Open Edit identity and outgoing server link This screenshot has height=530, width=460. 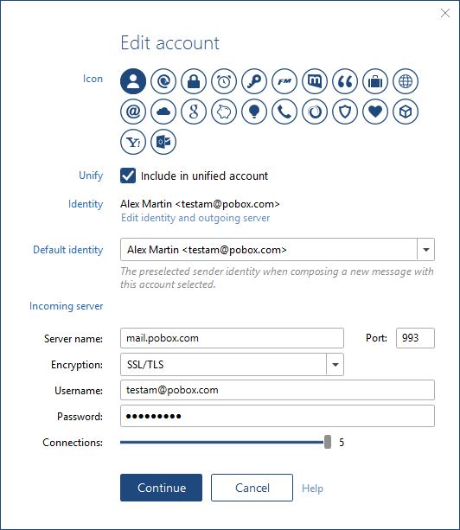pos(195,218)
